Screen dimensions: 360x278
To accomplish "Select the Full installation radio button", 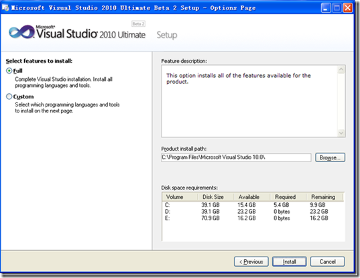I will (x=9, y=71).
